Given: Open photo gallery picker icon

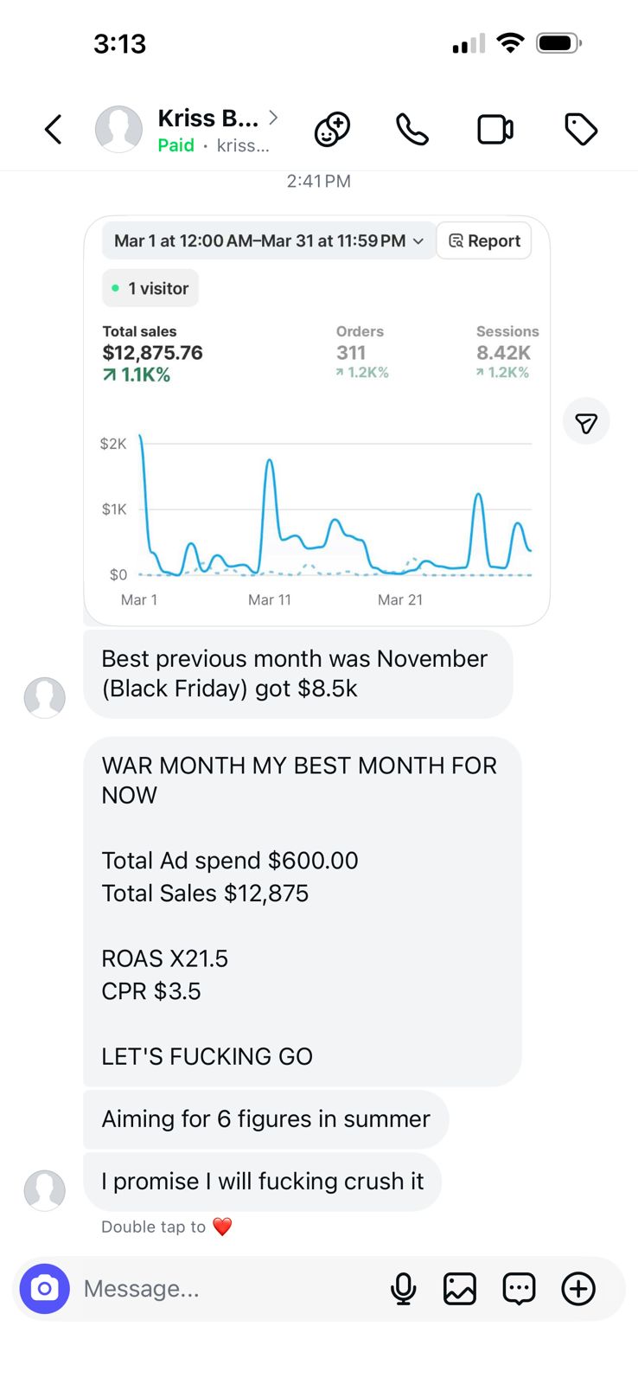Looking at the screenshot, I should [460, 1289].
